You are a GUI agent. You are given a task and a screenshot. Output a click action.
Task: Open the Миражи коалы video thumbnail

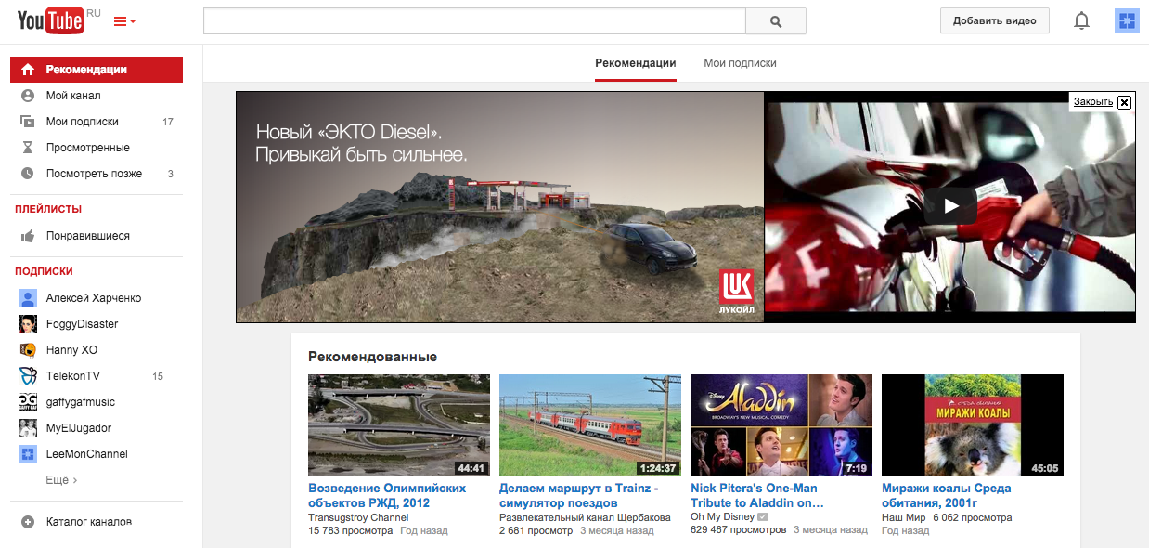pos(973,425)
